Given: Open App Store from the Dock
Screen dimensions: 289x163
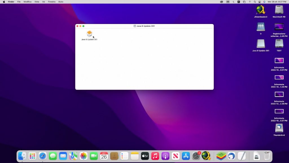Looking at the screenshot, I should click(186, 156).
